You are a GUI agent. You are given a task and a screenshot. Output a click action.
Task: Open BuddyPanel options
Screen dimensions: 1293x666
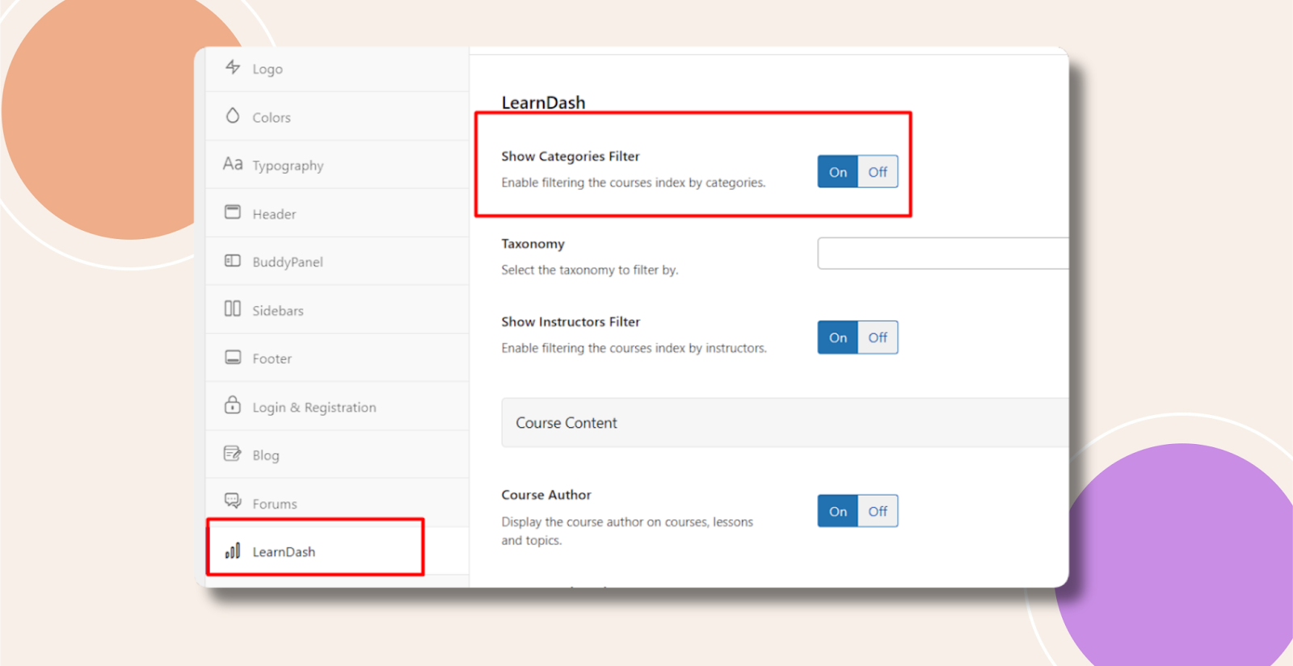click(338, 262)
